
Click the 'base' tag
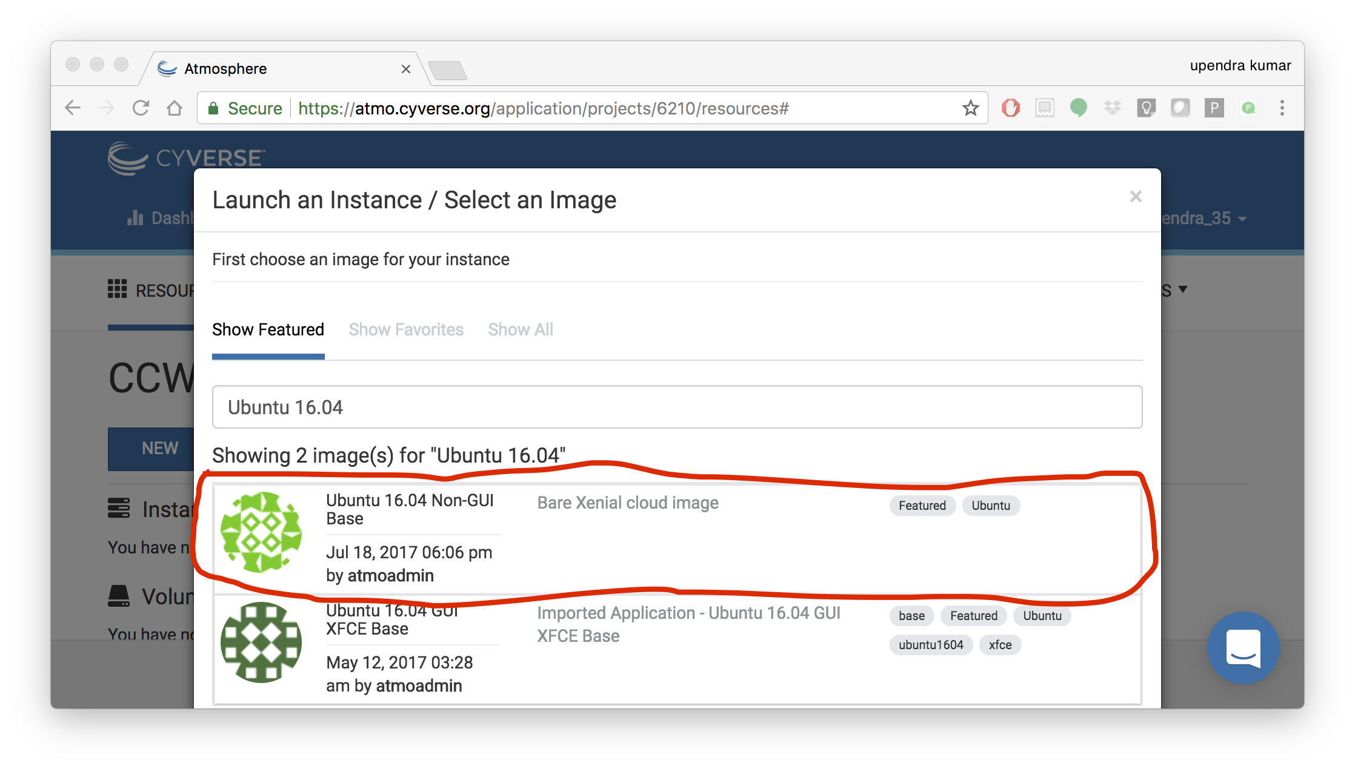(x=911, y=616)
